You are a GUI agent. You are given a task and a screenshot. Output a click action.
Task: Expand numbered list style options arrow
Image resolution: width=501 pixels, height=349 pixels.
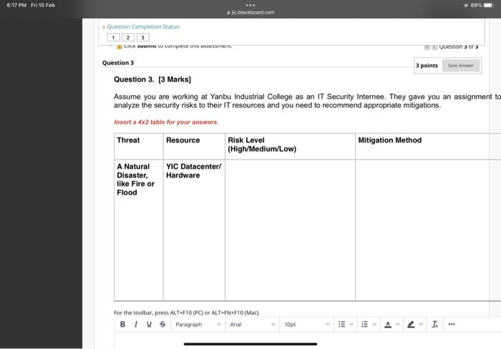click(374, 324)
